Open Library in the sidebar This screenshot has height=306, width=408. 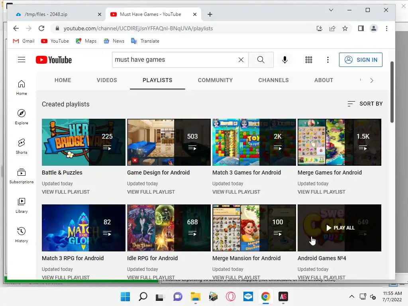pyautogui.click(x=22, y=206)
